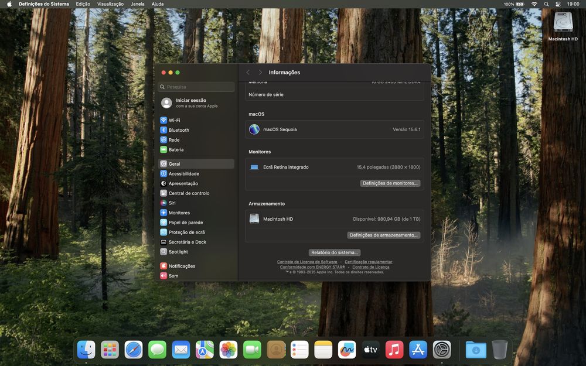Launch Safari from the Dock
Image resolution: width=586 pixels, height=366 pixels.
click(x=134, y=350)
